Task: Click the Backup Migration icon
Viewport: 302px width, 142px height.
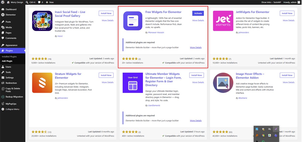Action: [3, 97]
